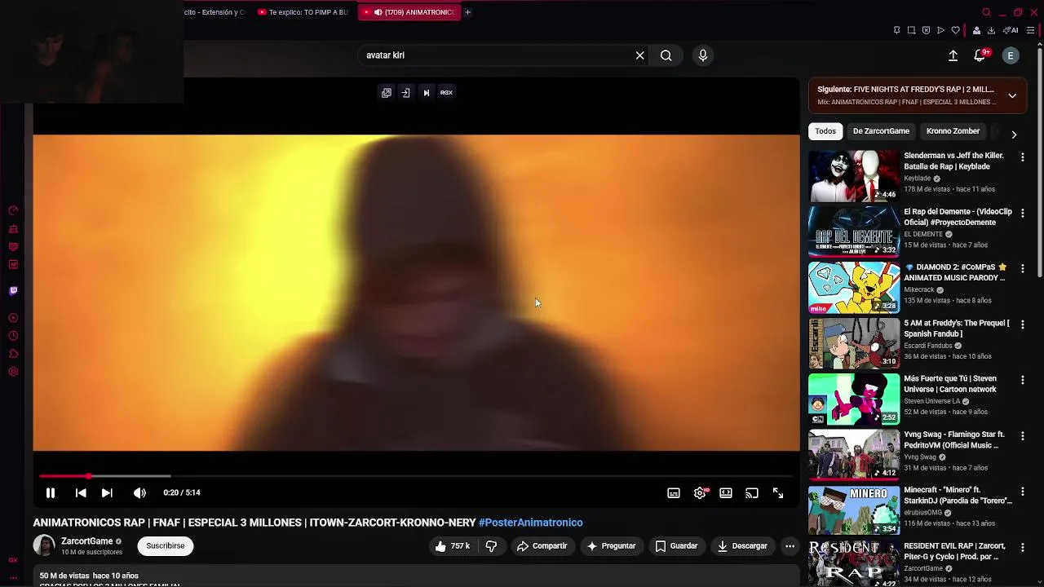Add page to bookmarks with heart icon
Image resolution: width=1044 pixels, height=587 pixels.
tap(955, 30)
